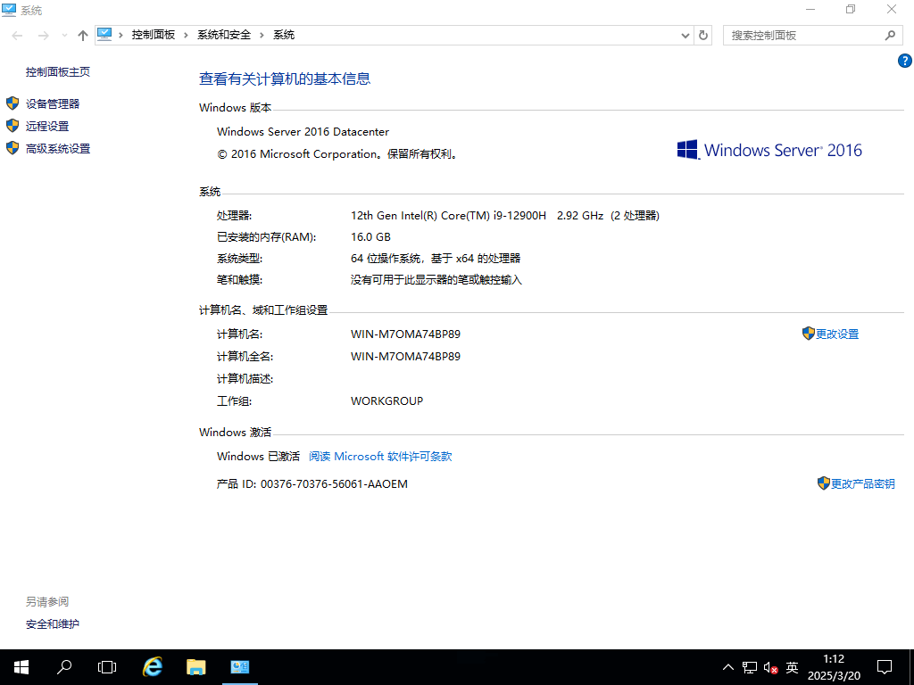This screenshot has width=914, height=685.
Task: Expand the address bar history dropdown
Action: tap(685, 35)
